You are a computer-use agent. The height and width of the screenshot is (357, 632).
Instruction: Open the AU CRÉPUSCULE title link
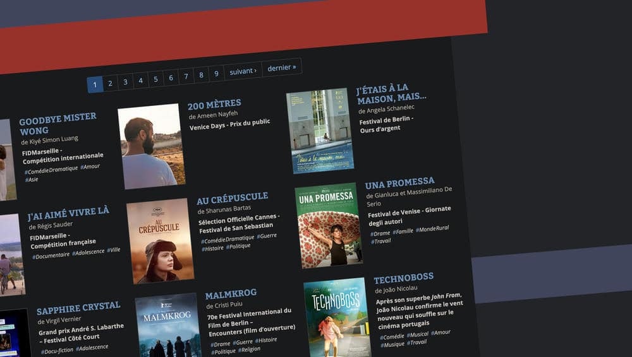pos(233,199)
